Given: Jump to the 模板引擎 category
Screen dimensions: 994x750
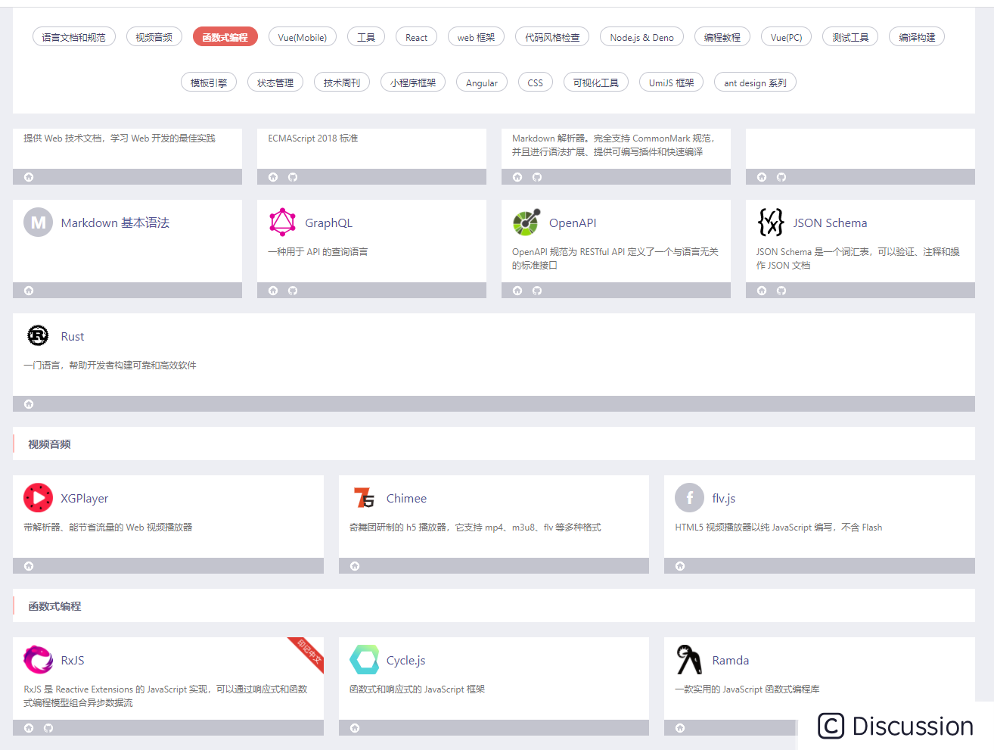Looking at the screenshot, I should (209, 82).
